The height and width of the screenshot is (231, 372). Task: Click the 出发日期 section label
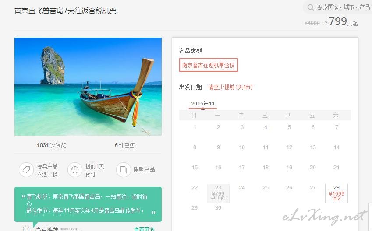coord(190,87)
